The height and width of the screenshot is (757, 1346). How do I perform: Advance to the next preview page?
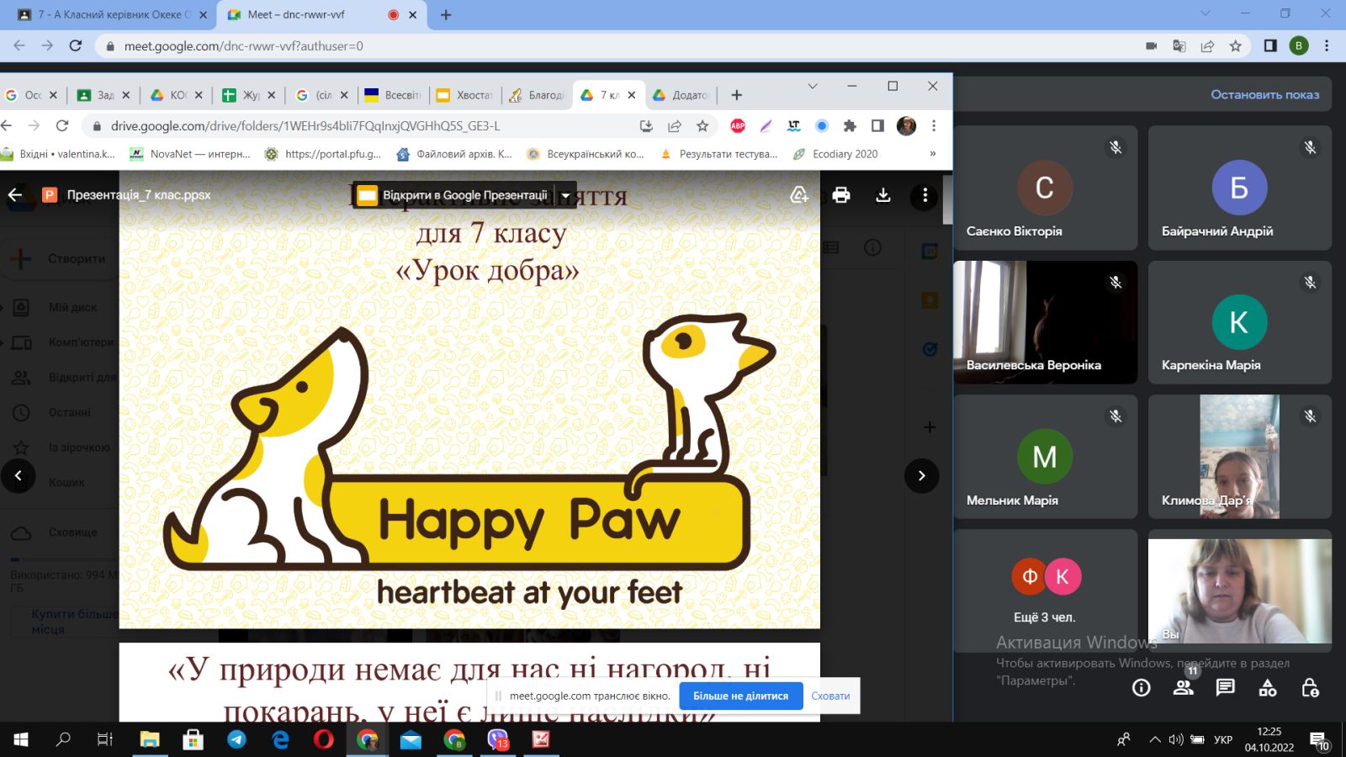coord(921,476)
